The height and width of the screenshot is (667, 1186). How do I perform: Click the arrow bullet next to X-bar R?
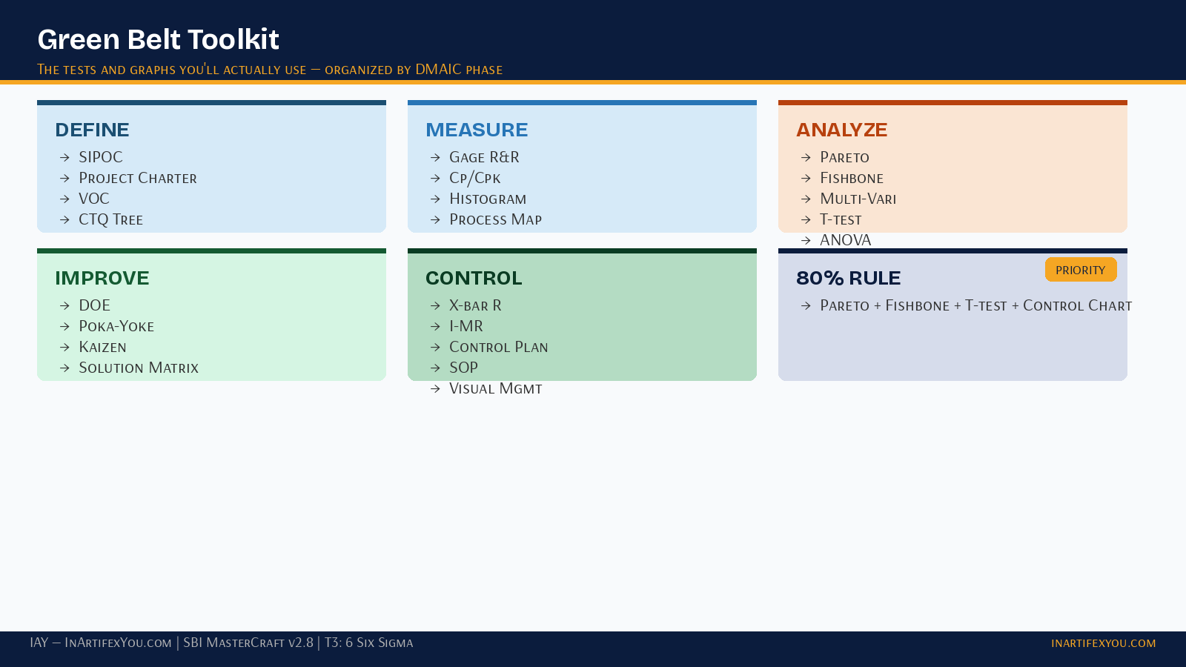click(x=435, y=305)
